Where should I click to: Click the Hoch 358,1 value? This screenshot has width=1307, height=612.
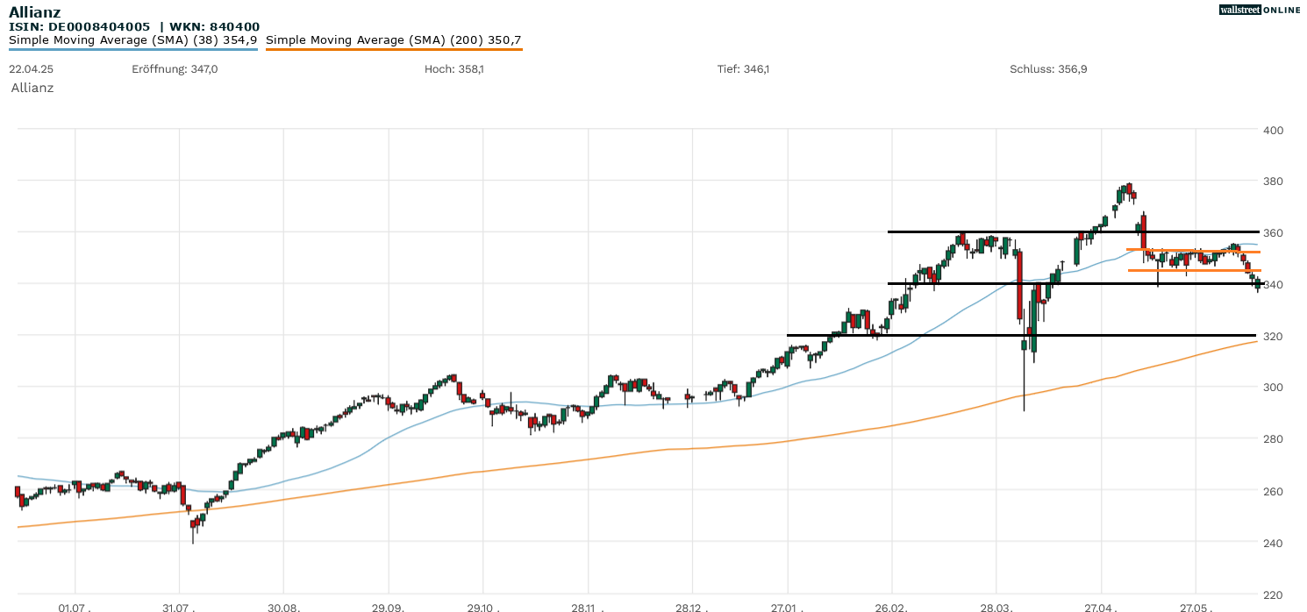point(454,69)
